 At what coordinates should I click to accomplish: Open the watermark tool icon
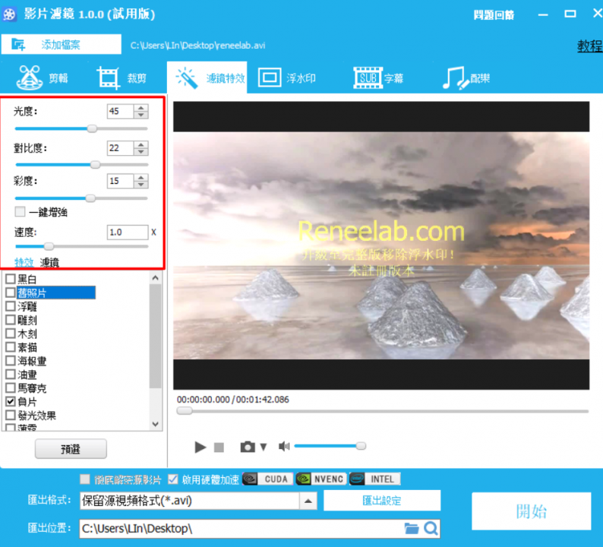click(270, 77)
